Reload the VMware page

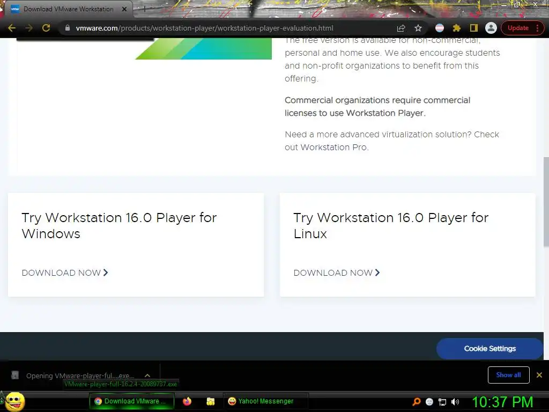(x=46, y=28)
